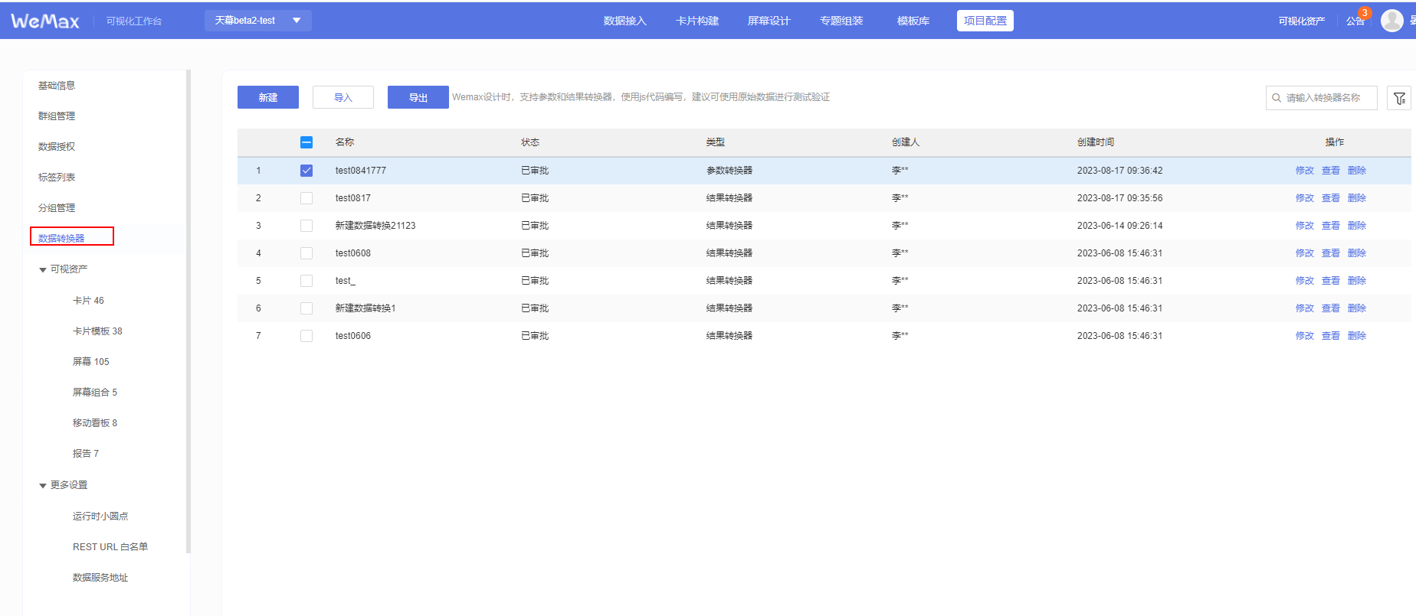
Task: Open REST URL 白名单 in the sidebar
Action: click(x=110, y=547)
